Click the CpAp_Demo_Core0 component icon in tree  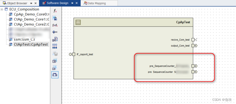(11, 15)
